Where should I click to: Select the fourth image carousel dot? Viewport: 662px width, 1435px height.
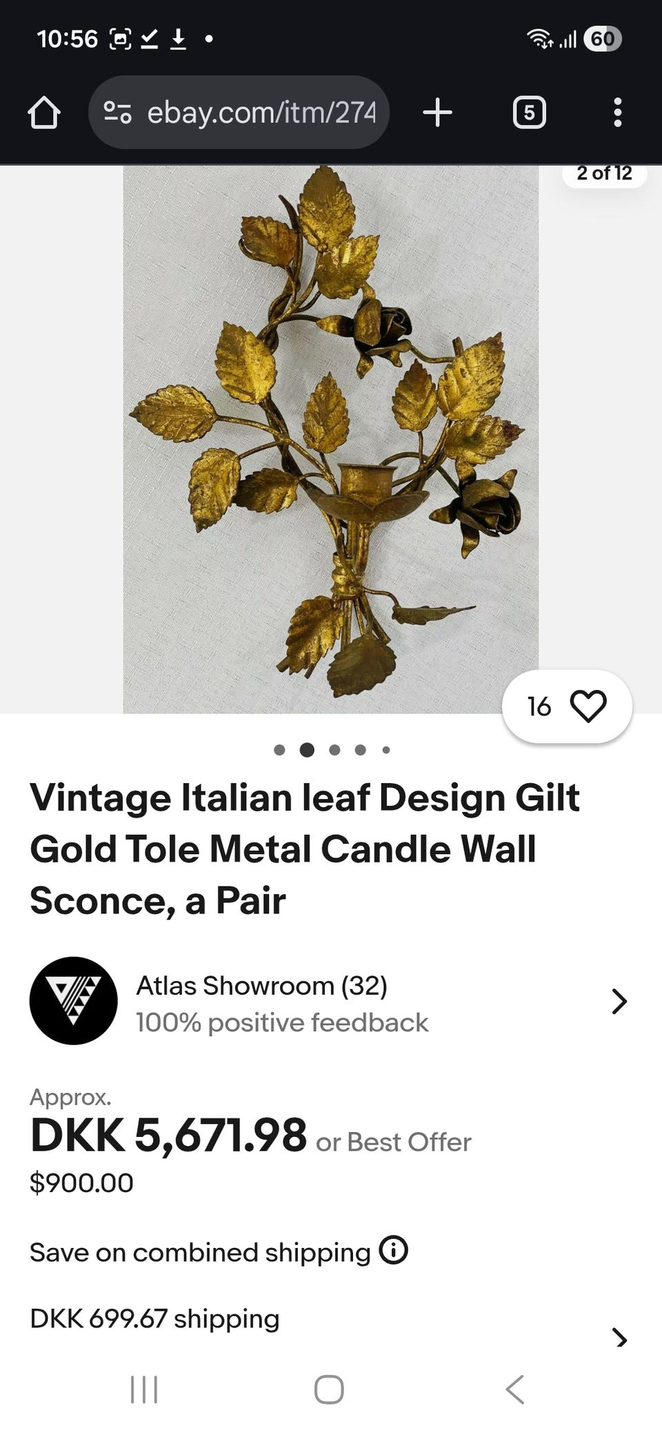click(x=360, y=750)
